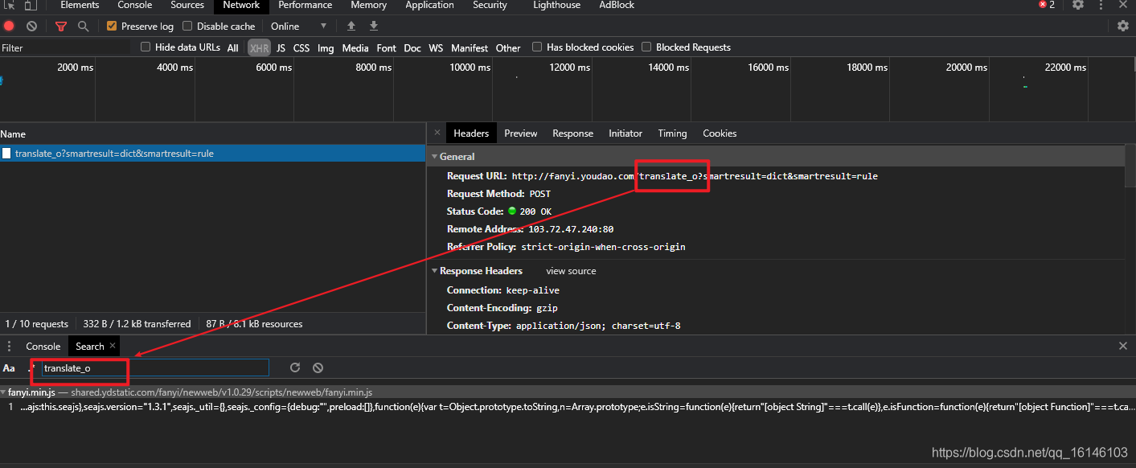Screen dimensions: 1136x468
Task: Select the translate_o request row
Action: [212, 154]
